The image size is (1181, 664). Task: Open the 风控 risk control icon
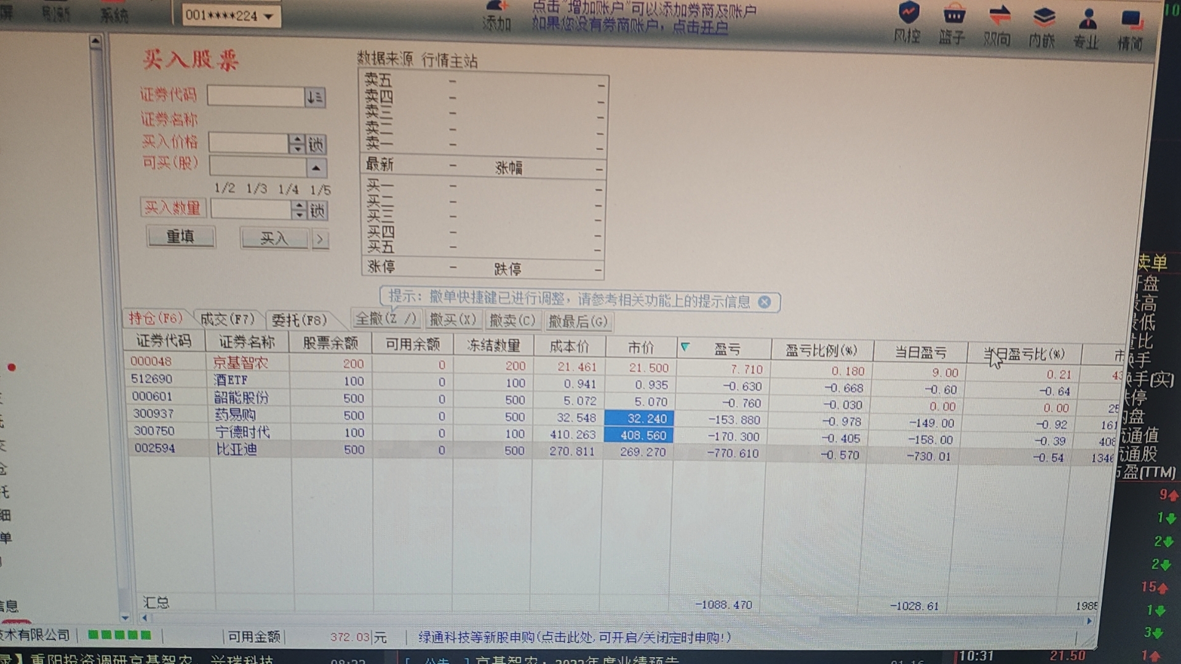tap(908, 15)
